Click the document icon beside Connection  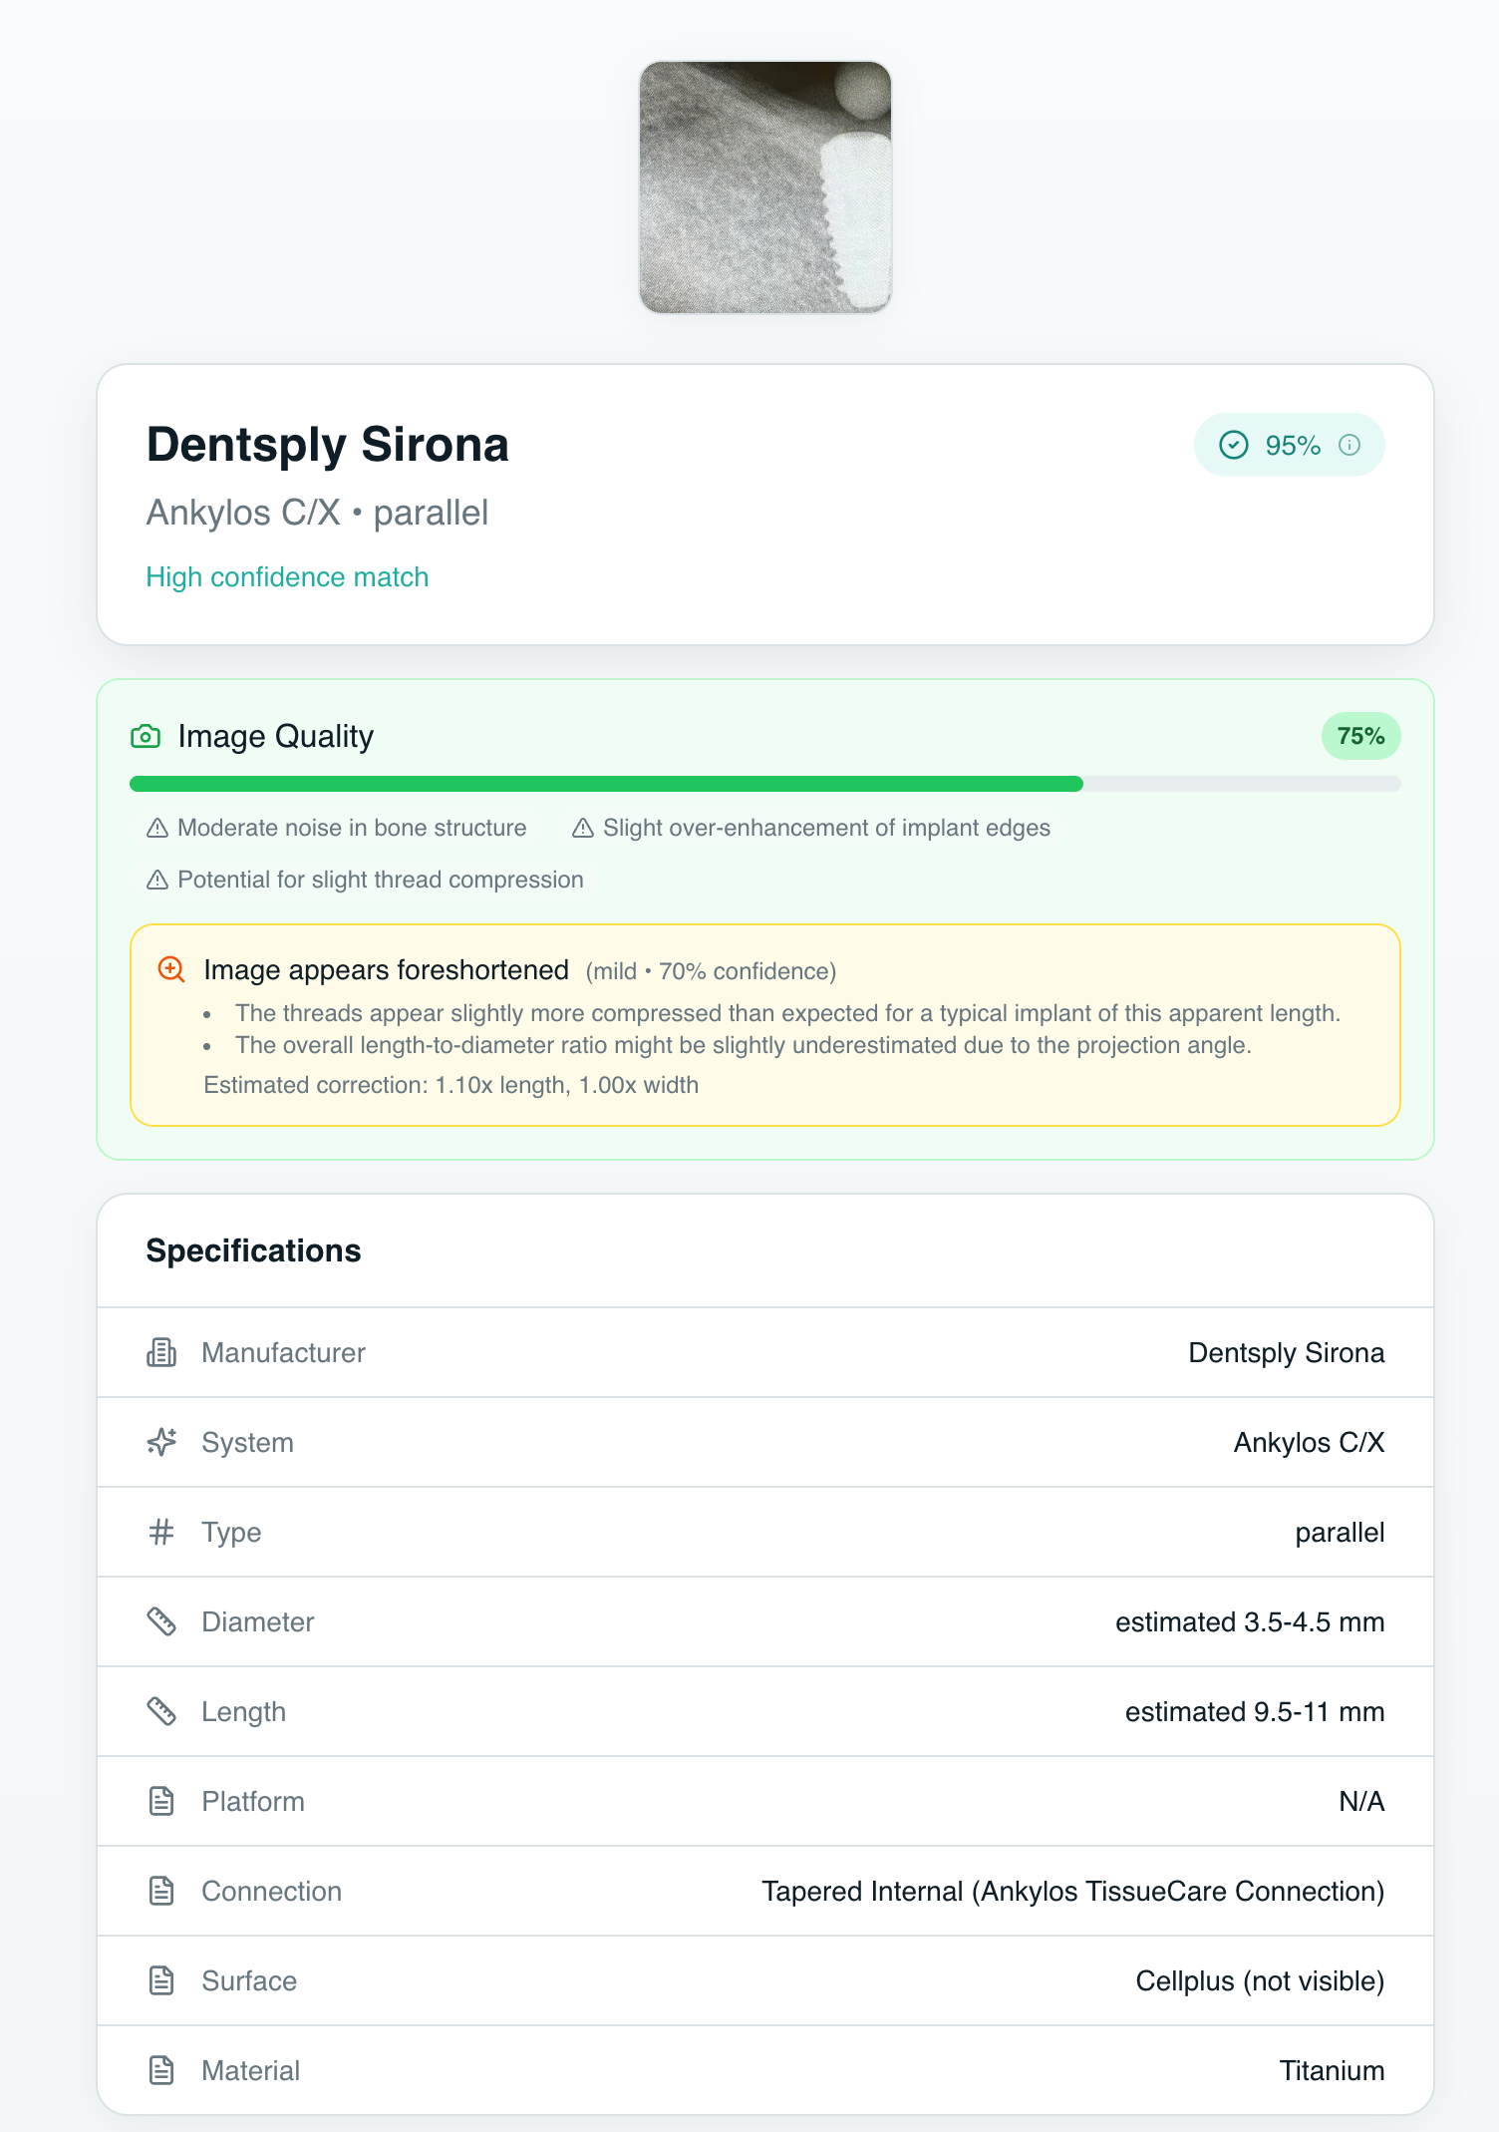pos(161,1891)
